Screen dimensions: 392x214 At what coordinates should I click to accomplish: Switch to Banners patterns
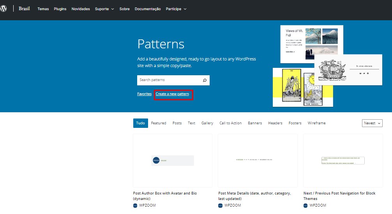[x=255, y=123]
